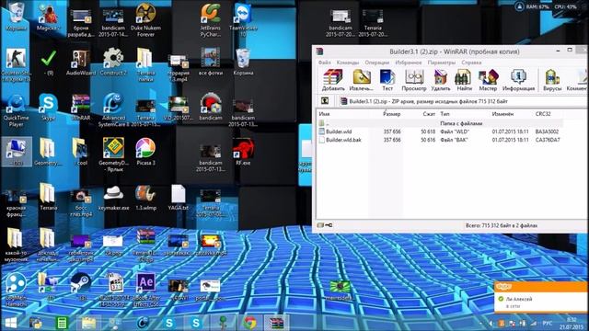Open the Просмотр (View) tool in WinRAR
589x331 pixels.
(413, 80)
